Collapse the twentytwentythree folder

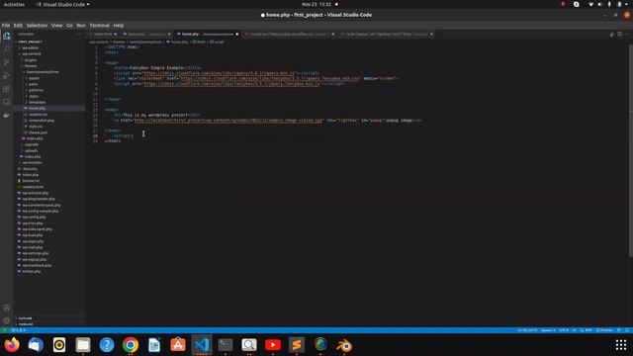[43, 72]
